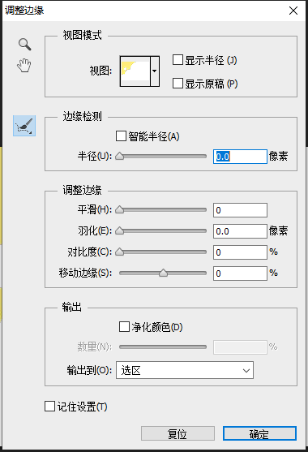Click the 羽化(E) value input field

[x=240, y=231]
